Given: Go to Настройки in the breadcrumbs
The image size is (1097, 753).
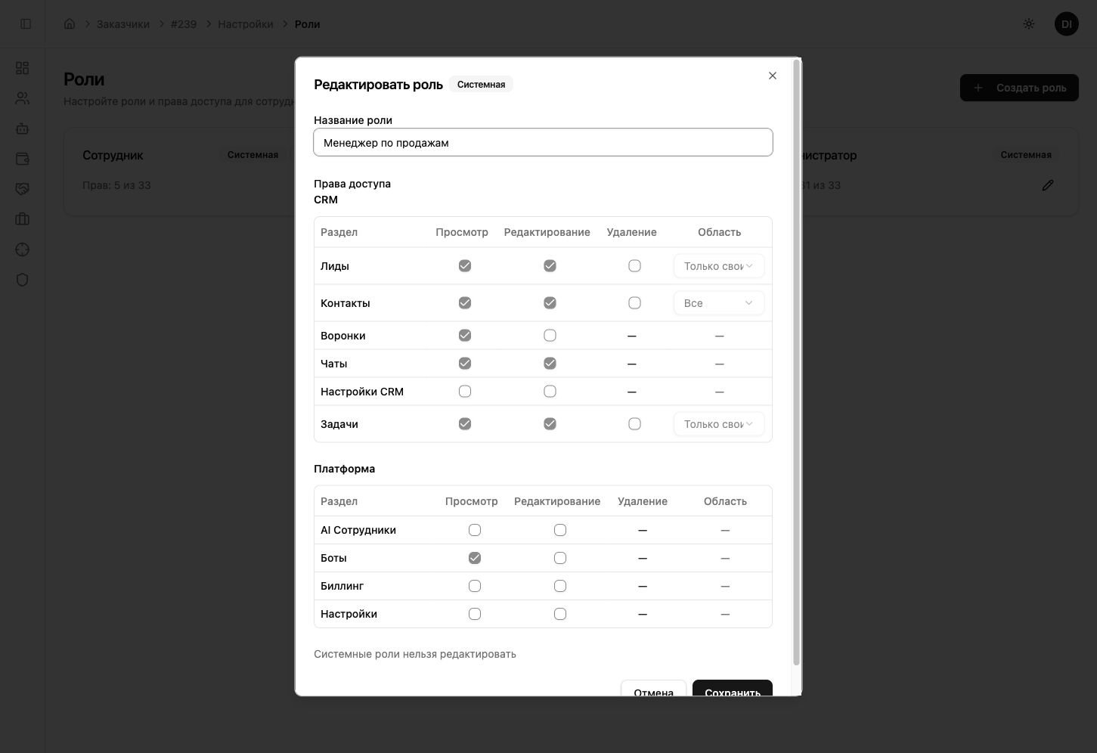Looking at the screenshot, I should click(245, 23).
